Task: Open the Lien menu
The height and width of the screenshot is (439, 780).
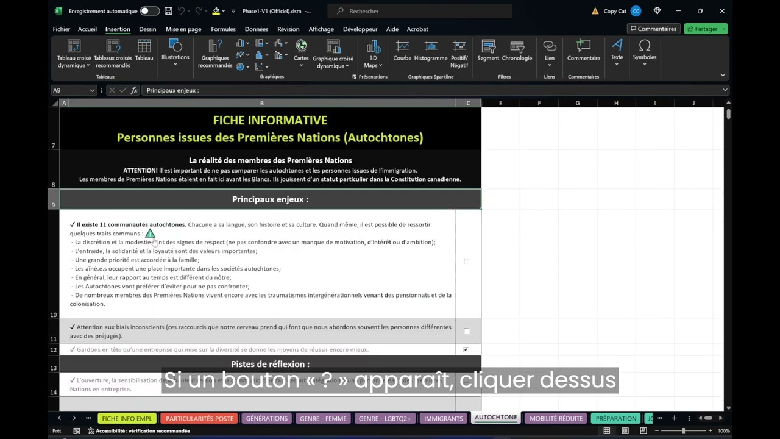Action: pos(550,52)
